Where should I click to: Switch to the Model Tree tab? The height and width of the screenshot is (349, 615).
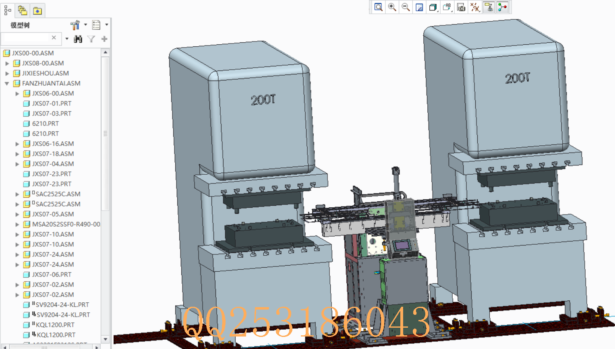pos(8,10)
